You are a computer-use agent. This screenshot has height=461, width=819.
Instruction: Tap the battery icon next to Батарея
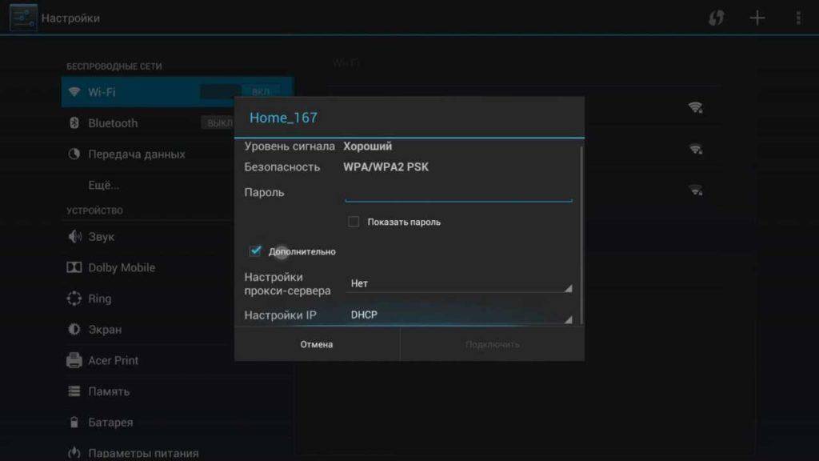click(x=74, y=423)
